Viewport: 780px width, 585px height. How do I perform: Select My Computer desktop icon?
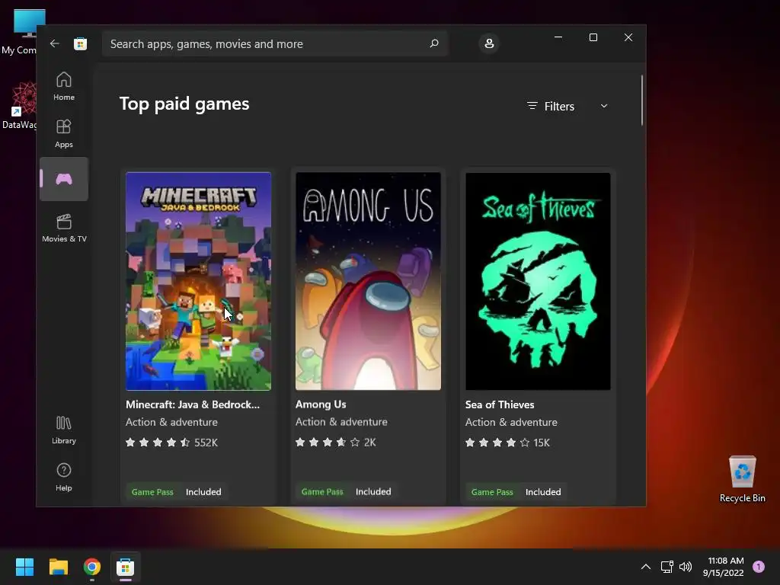(x=19, y=32)
